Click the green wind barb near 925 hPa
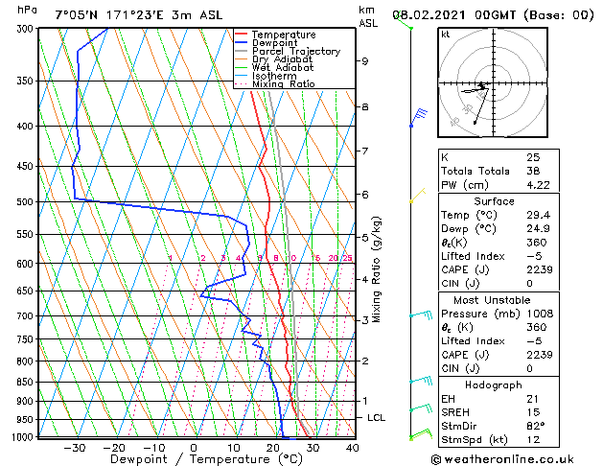 click(421, 408)
